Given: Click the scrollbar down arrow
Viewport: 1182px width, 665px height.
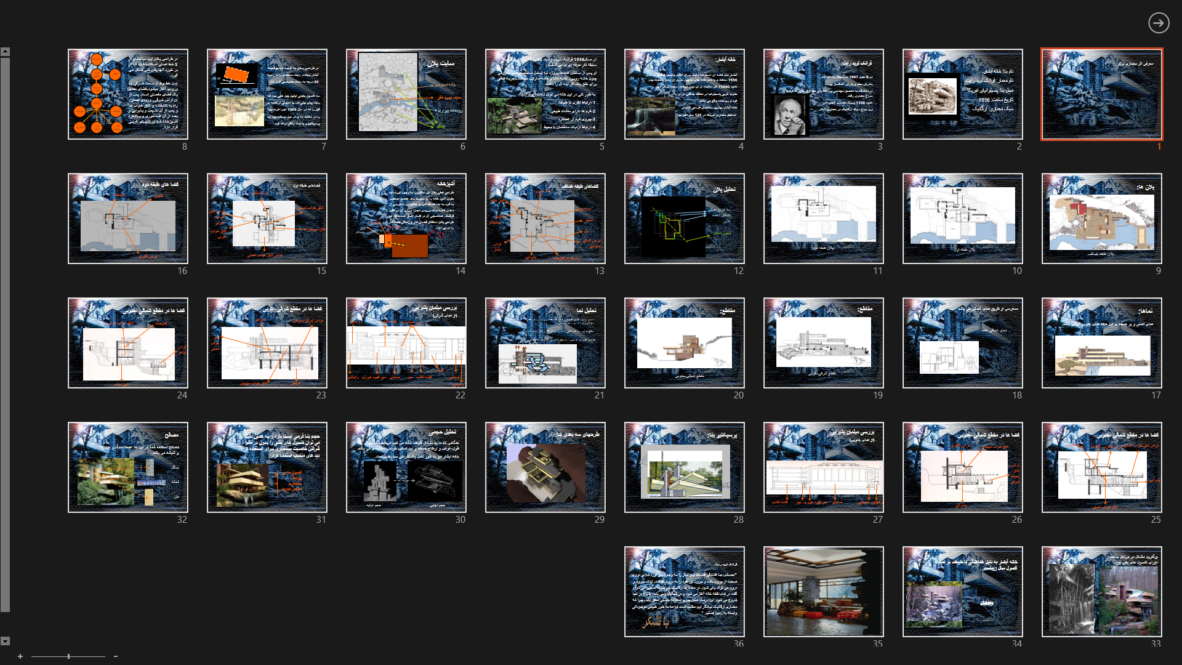Looking at the screenshot, I should (x=5, y=641).
